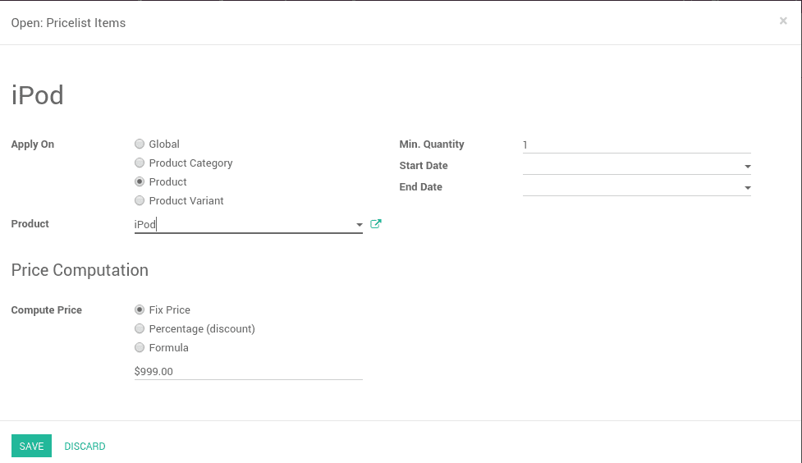The height and width of the screenshot is (463, 802).
Task: Click the Discard button
Action: click(x=85, y=446)
